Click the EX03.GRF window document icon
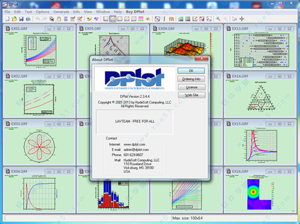This screenshot has width=300, height=224. click(x=8, y=123)
